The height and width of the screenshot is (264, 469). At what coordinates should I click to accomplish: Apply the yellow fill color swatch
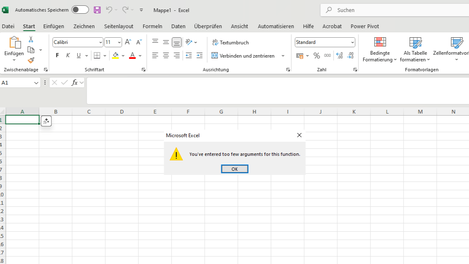(x=115, y=56)
